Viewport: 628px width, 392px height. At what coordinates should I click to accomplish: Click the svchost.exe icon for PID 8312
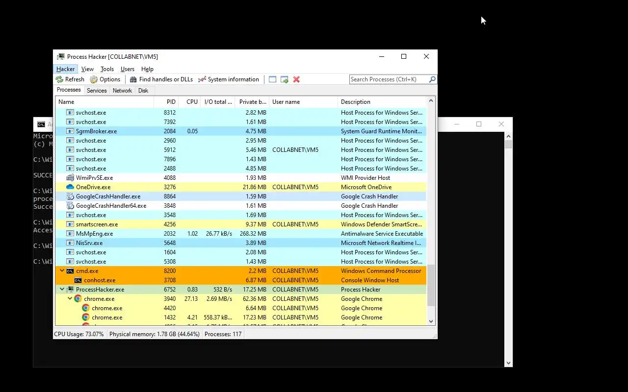[70, 113]
